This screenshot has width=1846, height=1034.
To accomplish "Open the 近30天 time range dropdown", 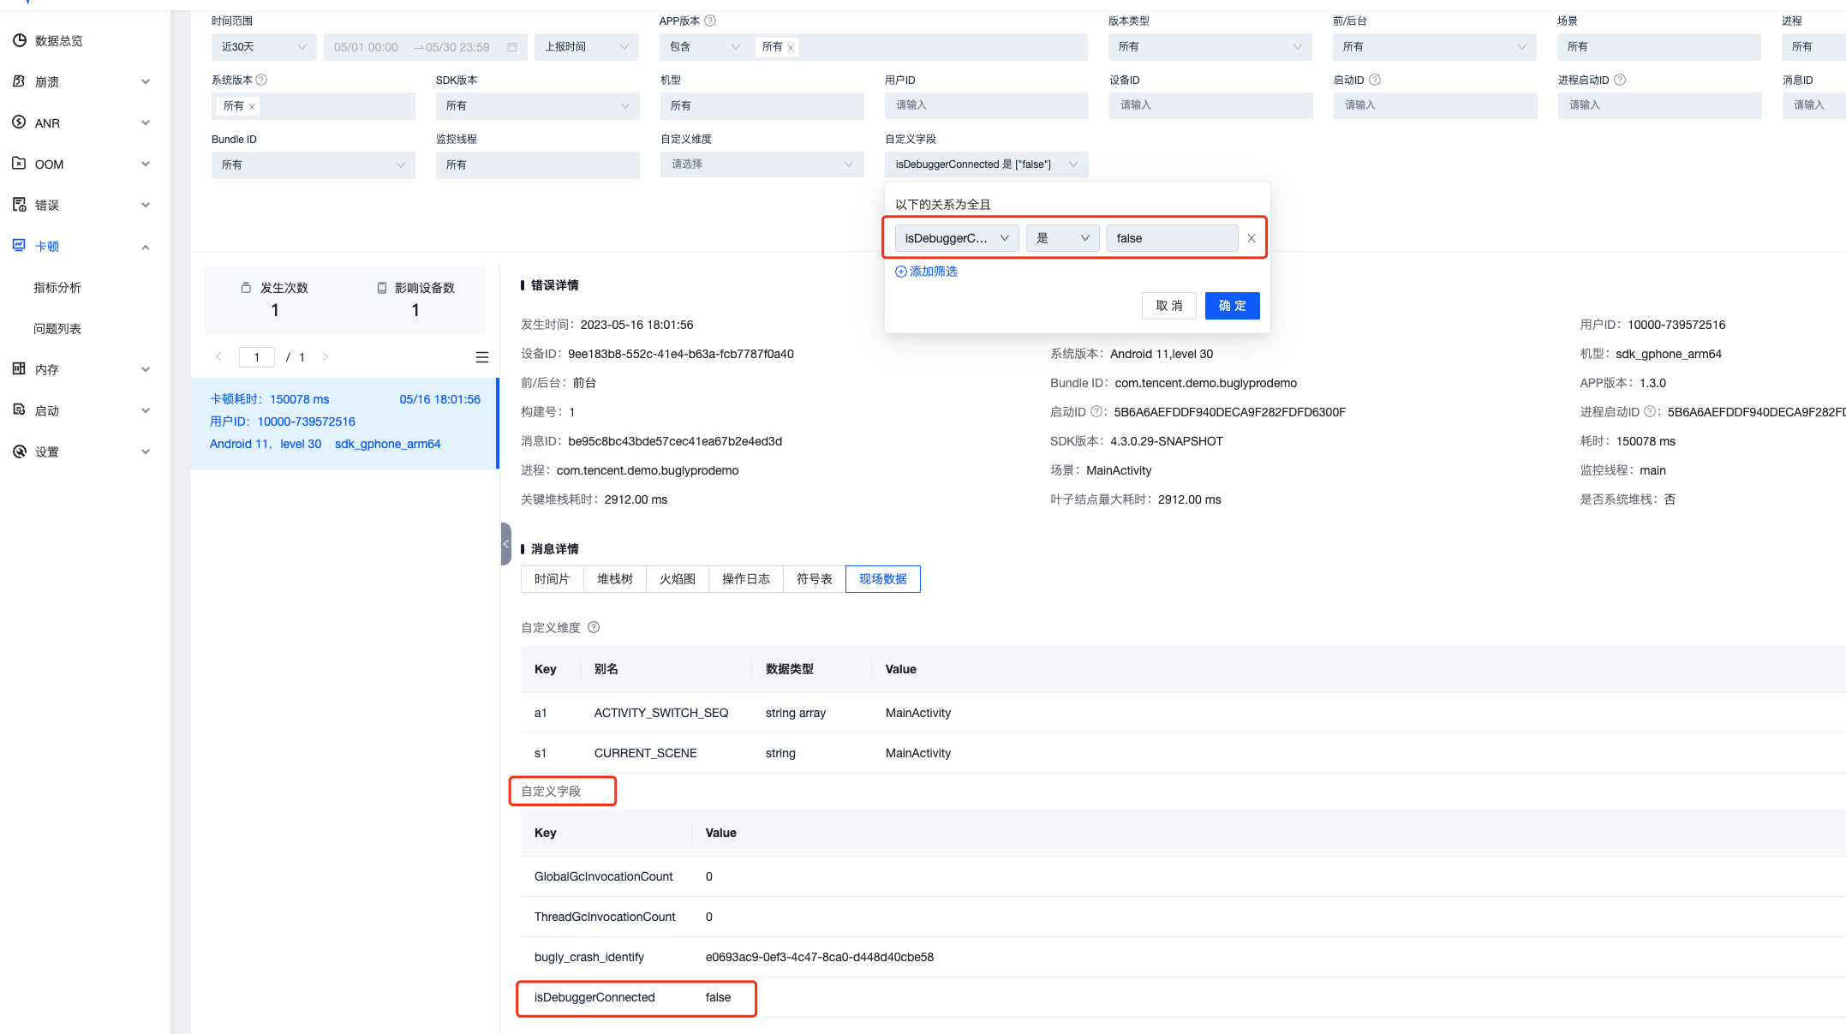I will [x=263, y=47].
